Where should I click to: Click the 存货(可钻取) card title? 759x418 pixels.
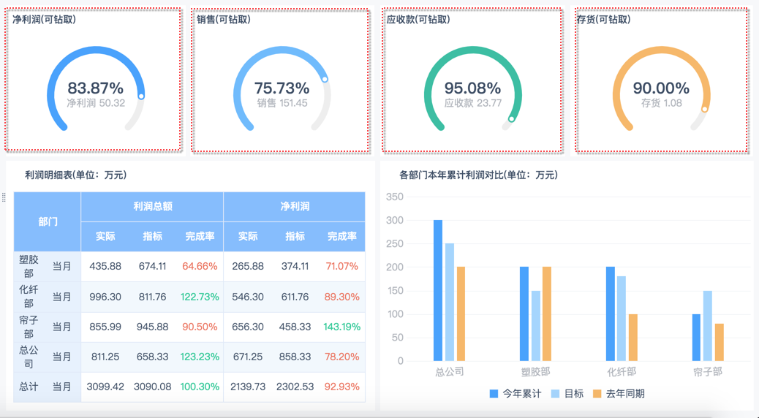tap(603, 20)
